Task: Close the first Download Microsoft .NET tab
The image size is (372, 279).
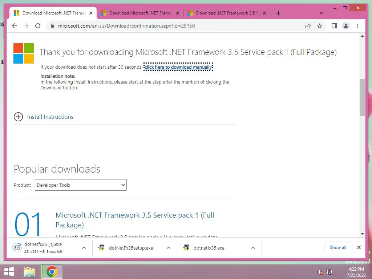Action: point(90,13)
